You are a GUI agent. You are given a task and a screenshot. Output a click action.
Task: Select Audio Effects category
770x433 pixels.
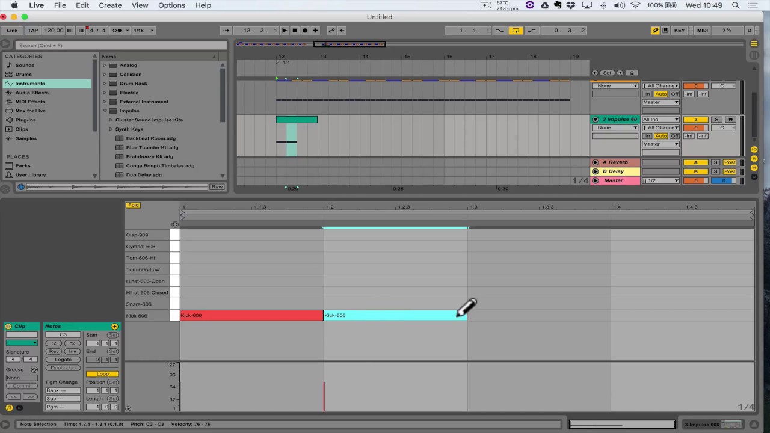pyautogui.click(x=32, y=93)
